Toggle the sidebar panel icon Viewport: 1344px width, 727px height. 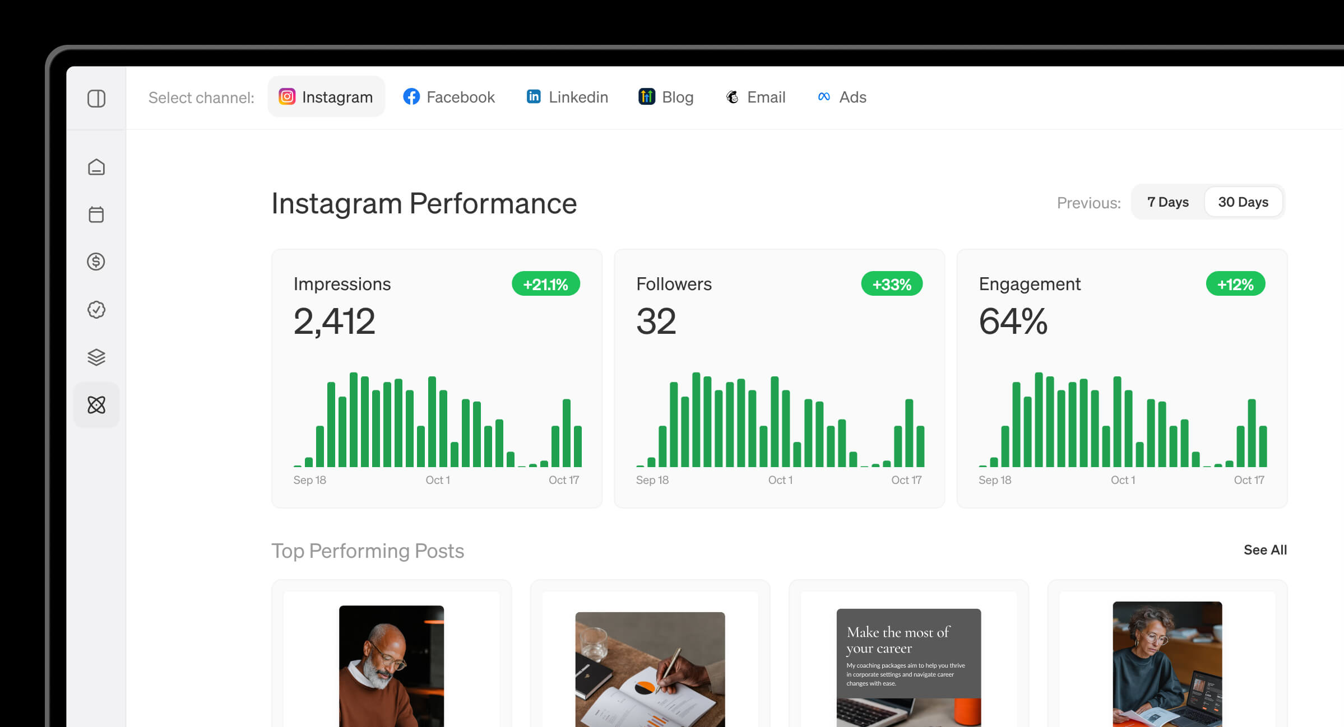point(96,99)
